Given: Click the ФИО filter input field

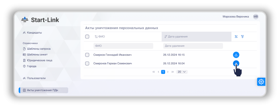Looking at the screenshot, I should click(123, 46).
